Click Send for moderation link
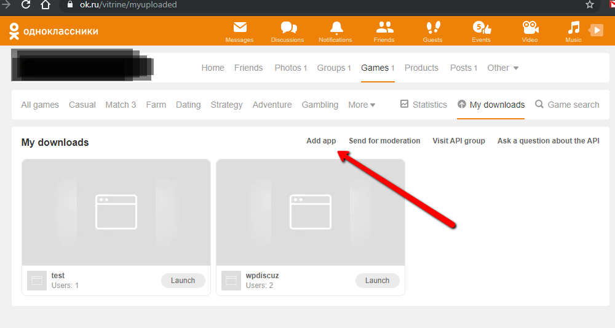Viewport: 615px width, 328px height. tap(384, 141)
